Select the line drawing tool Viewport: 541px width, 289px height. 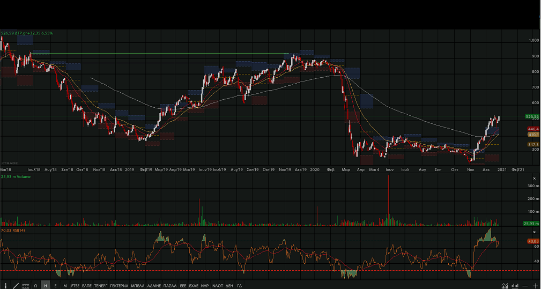pyautogui.click(x=16, y=286)
